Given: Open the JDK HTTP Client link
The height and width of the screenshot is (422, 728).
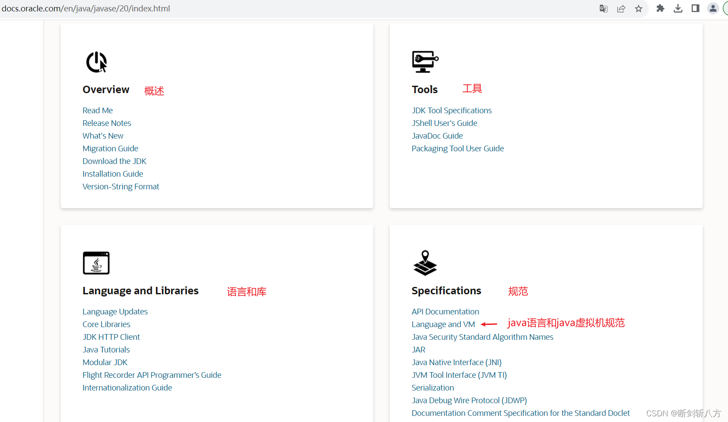Looking at the screenshot, I should [x=111, y=337].
